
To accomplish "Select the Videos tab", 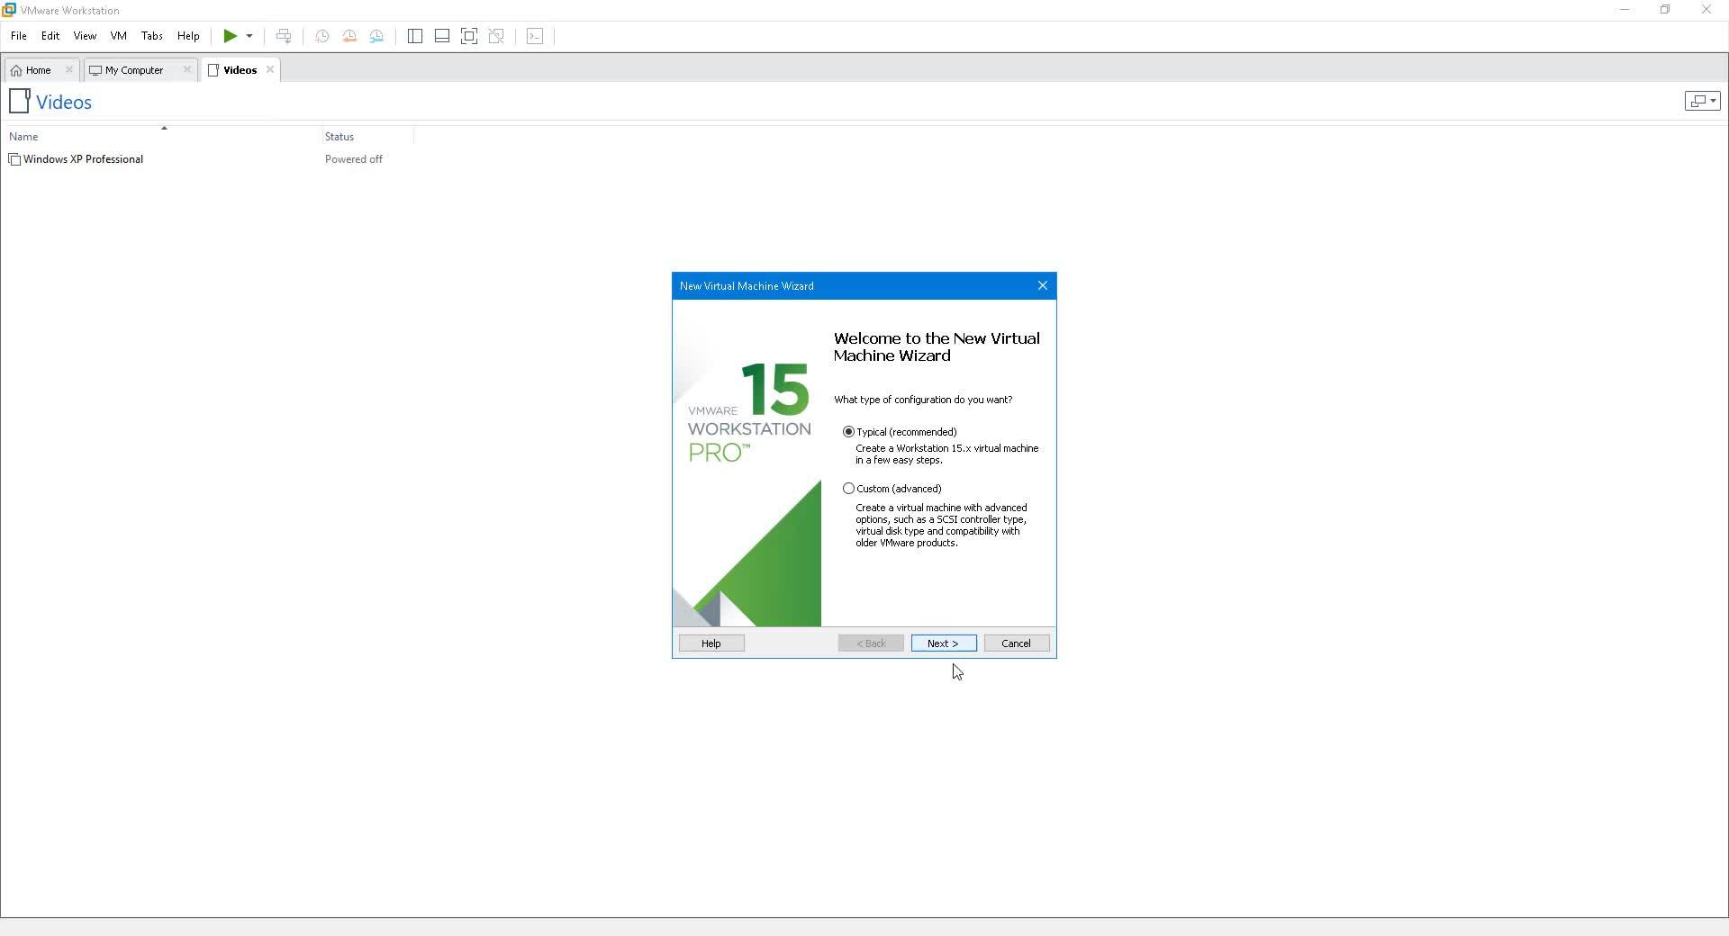I will [x=240, y=70].
